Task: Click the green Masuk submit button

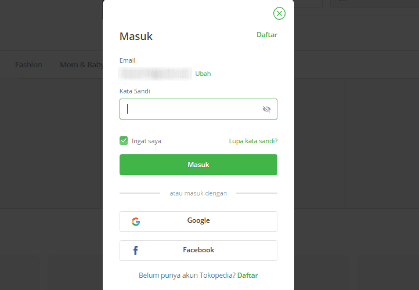Action: (198, 165)
